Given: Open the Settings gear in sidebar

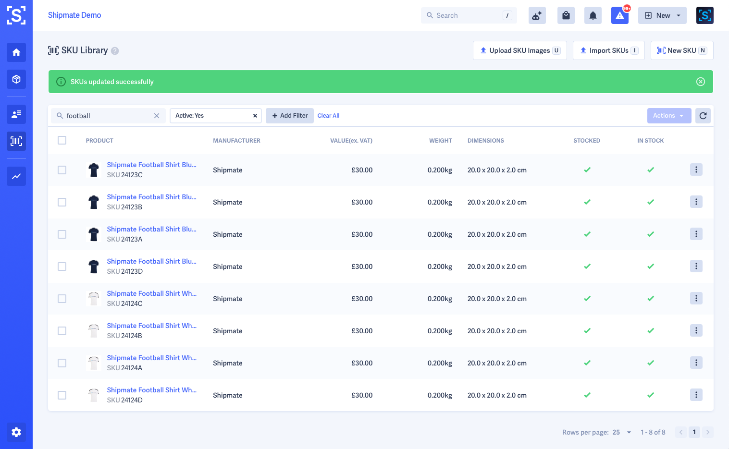Looking at the screenshot, I should pos(16,432).
